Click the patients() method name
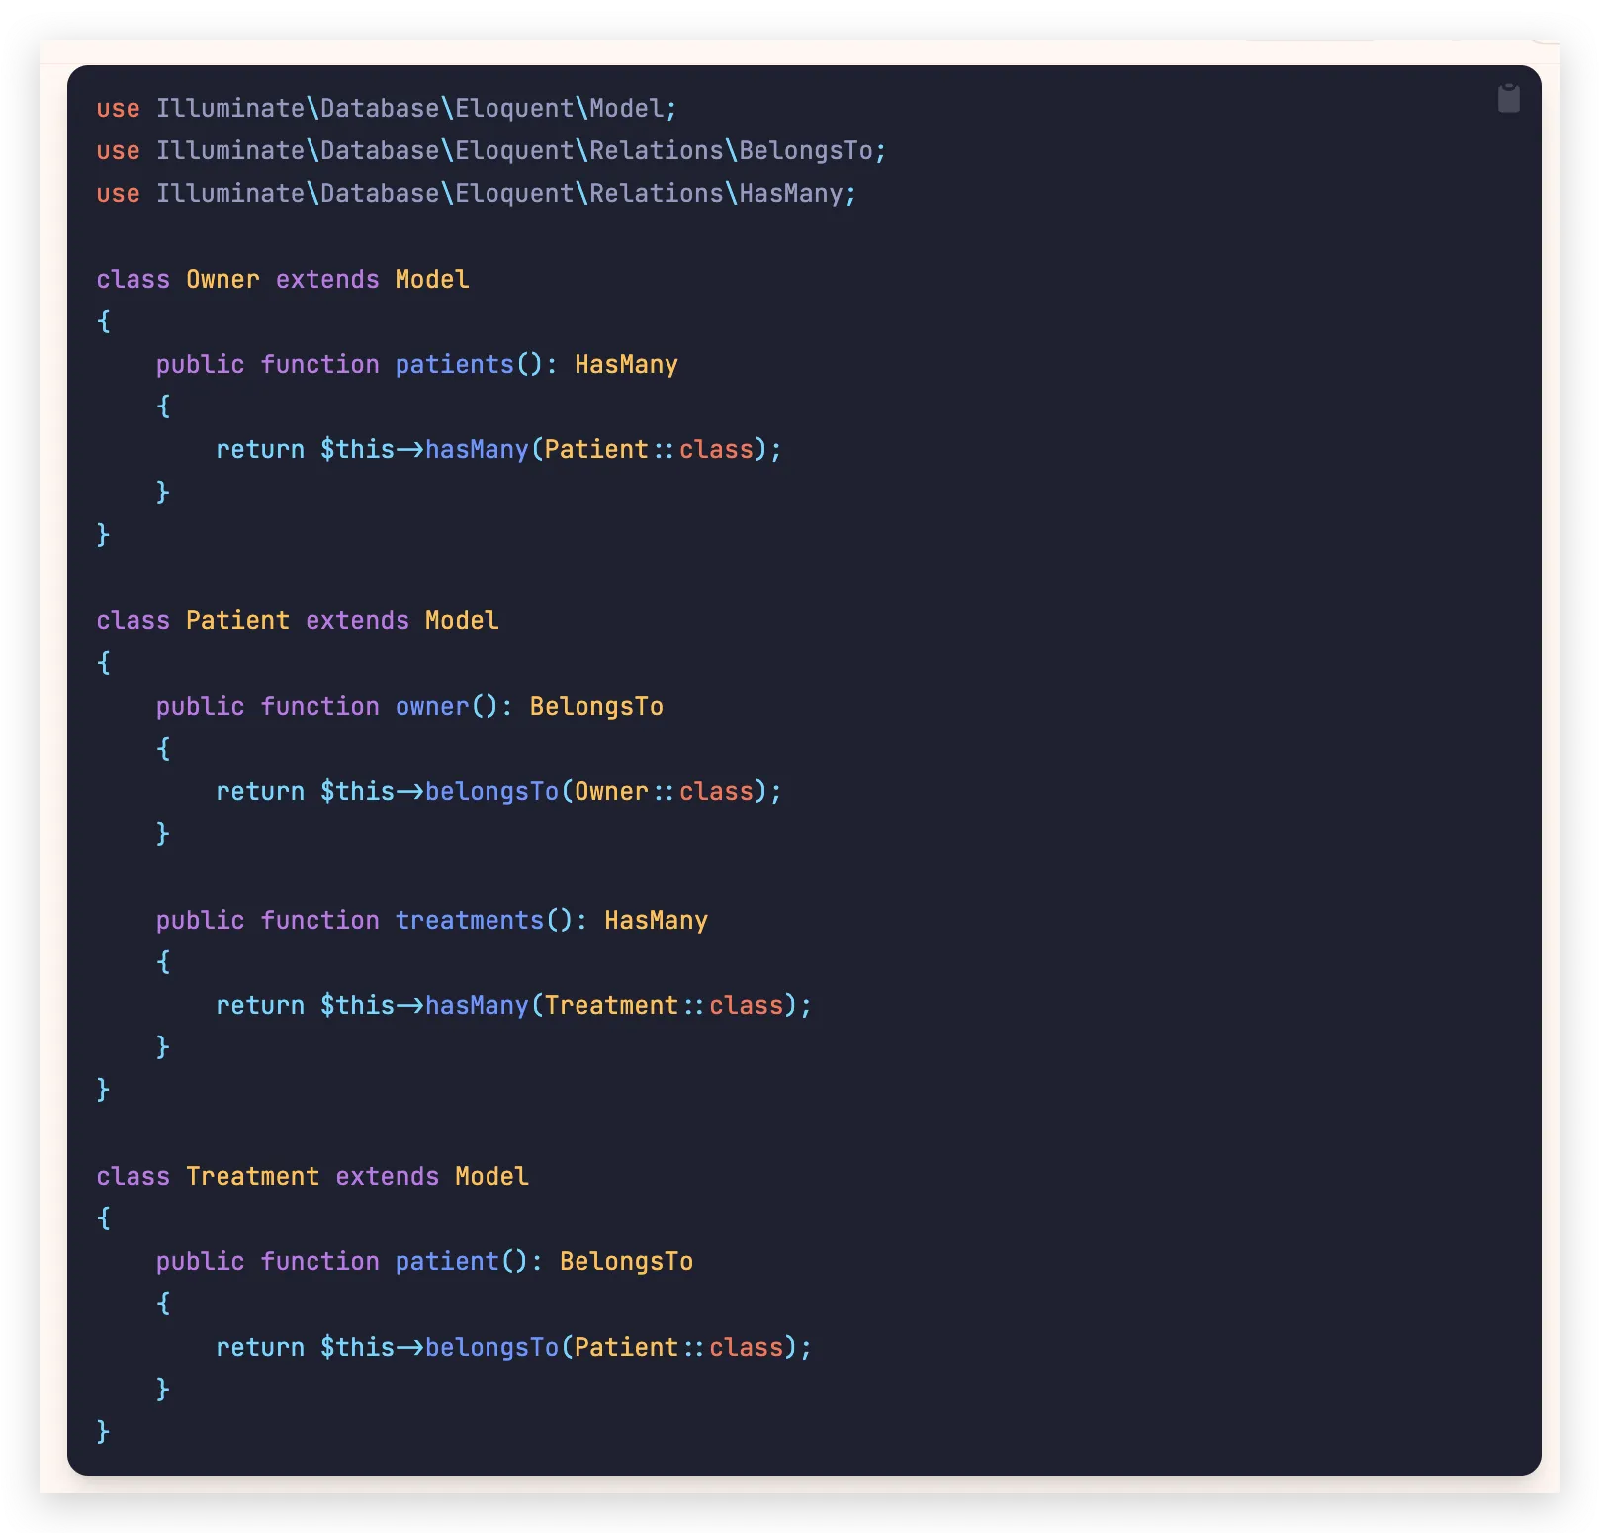This screenshot has height=1533, width=1600. [453, 364]
